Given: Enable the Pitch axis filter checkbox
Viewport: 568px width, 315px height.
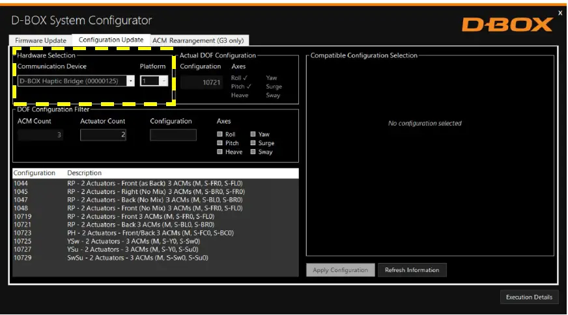Looking at the screenshot, I should coord(220,143).
